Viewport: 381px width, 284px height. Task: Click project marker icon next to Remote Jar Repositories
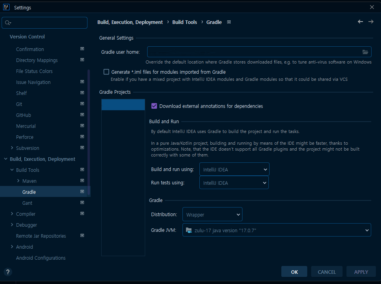(x=82, y=236)
